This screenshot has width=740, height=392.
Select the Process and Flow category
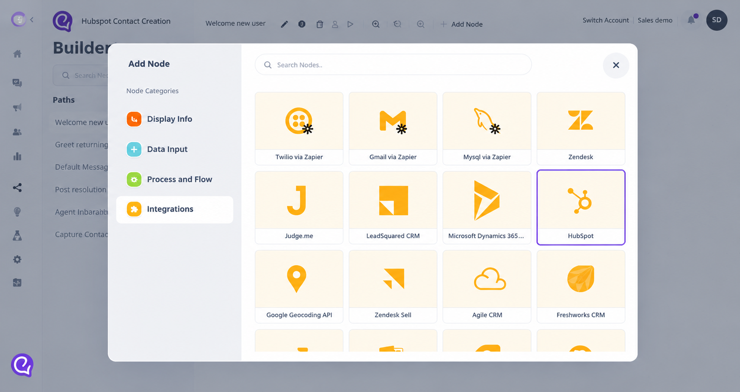click(x=175, y=179)
